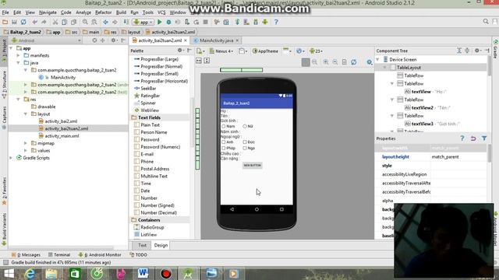
Task: Click the zoom in icon in designer
Action: pos(326,62)
